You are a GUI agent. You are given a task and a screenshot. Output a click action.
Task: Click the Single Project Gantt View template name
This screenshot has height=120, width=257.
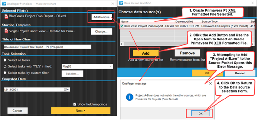pyautogui.click(x=42, y=31)
